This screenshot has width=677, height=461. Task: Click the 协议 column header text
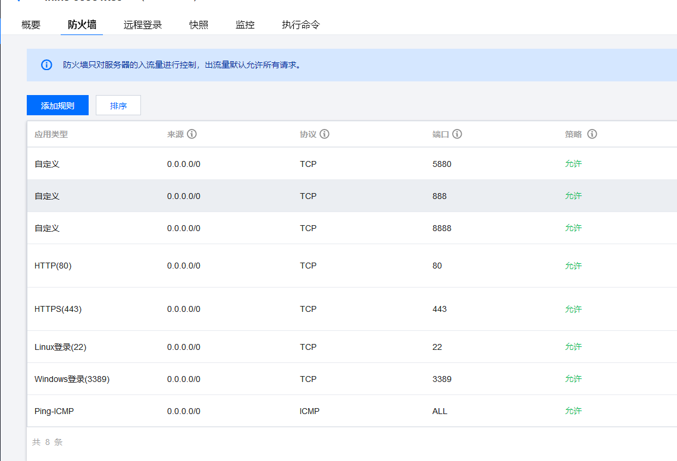click(x=308, y=134)
